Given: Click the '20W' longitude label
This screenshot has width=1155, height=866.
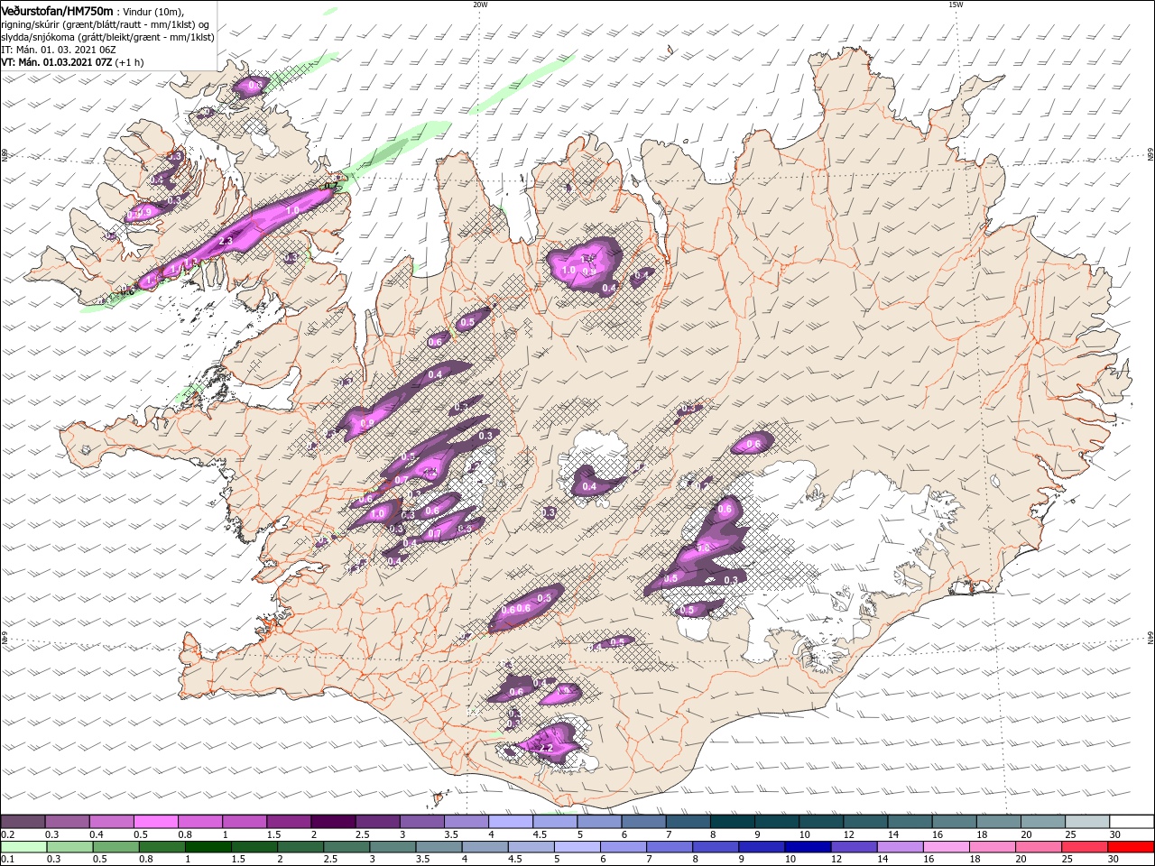Looking at the screenshot, I should click(480, 5).
